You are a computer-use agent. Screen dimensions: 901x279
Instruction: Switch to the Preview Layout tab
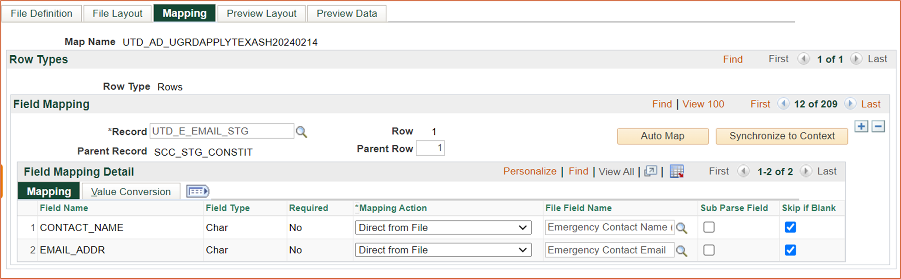[x=261, y=13]
